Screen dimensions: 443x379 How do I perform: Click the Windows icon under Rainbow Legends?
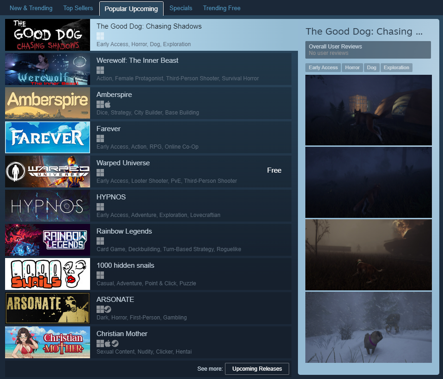(100, 241)
